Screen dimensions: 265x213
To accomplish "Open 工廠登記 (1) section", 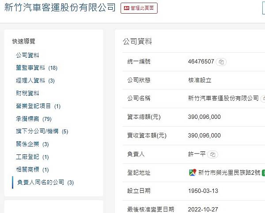I will (32, 157).
